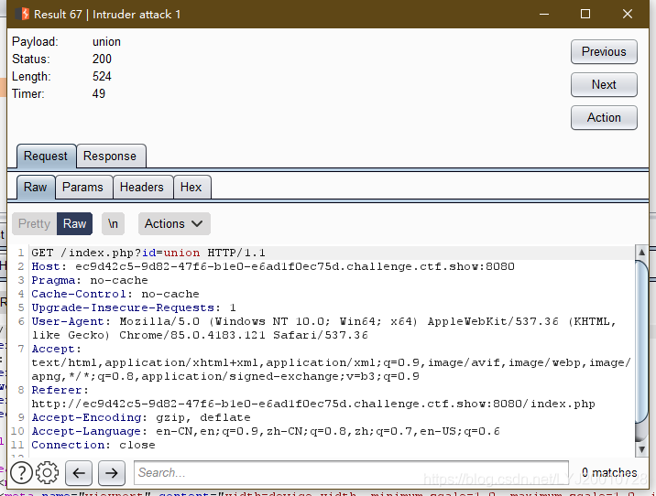Open the Params tab
This screenshot has height=496, width=656.
click(x=82, y=187)
